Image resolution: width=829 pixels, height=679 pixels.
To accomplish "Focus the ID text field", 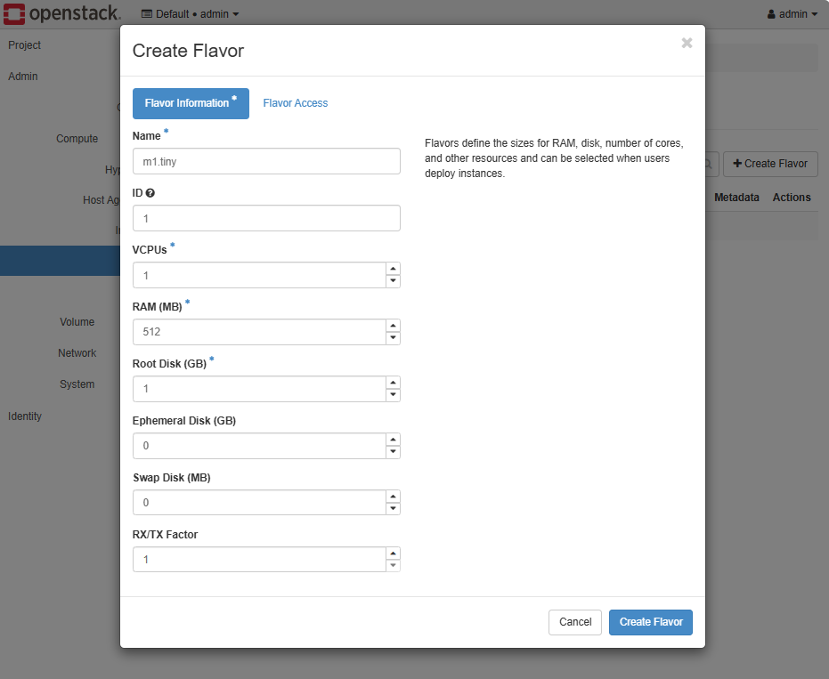I will pyautogui.click(x=265, y=218).
